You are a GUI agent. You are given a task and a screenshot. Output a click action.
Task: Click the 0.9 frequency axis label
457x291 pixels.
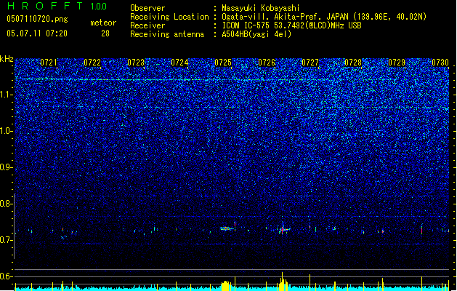[x=7, y=167]
